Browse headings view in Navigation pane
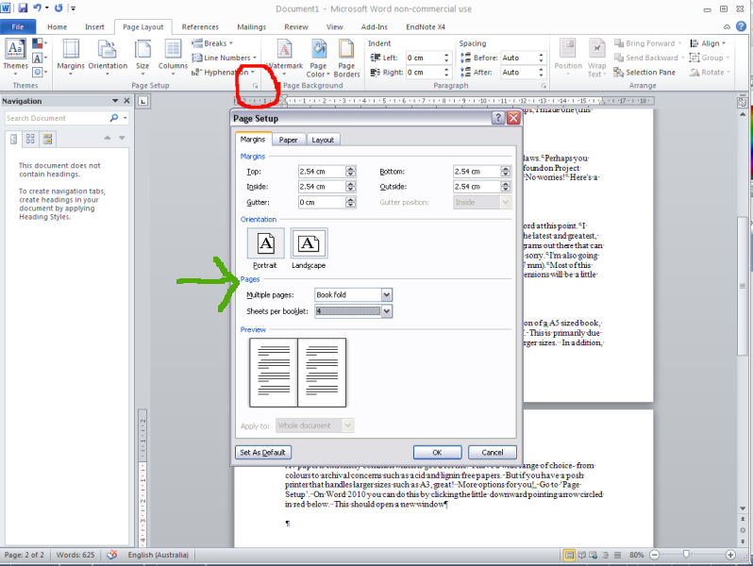Viewport: 753px width, 566px height. click(14, 139)
